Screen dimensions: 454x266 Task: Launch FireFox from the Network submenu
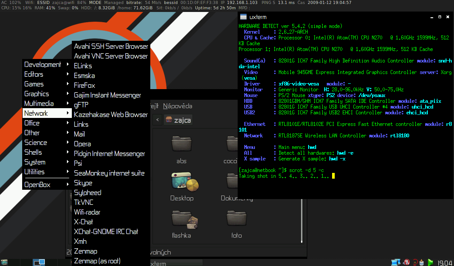[x=111, y=85]
